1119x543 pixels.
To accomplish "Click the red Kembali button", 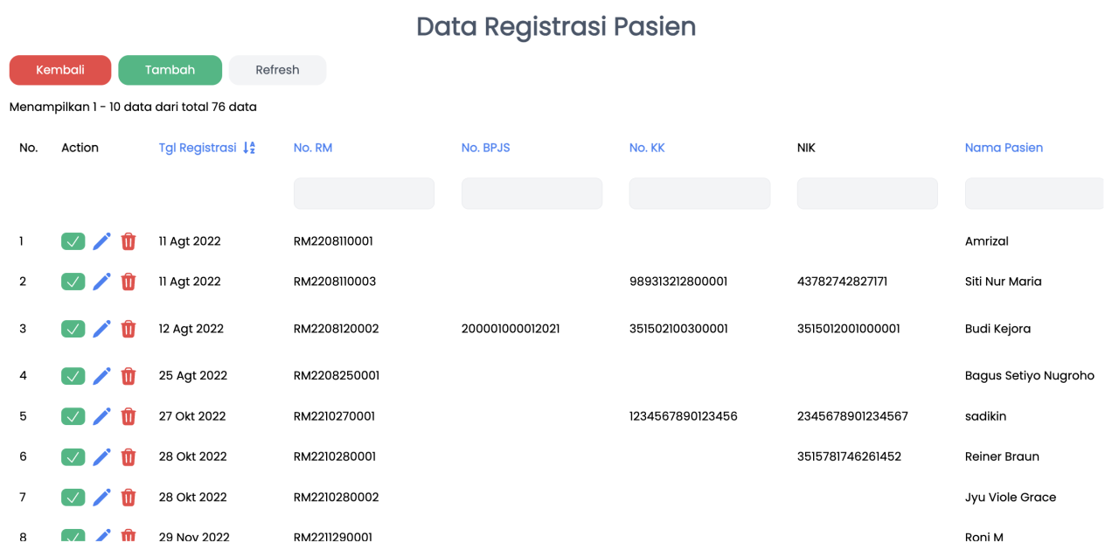I will pos(60,70).
